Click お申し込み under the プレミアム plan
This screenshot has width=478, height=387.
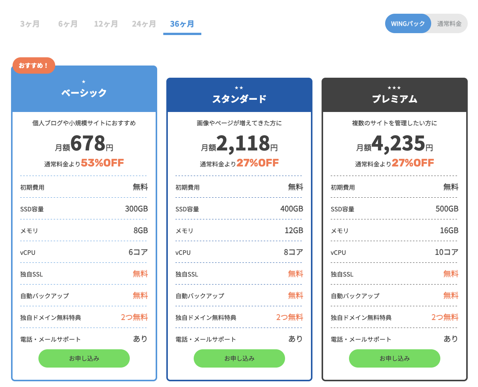(395, 358)
